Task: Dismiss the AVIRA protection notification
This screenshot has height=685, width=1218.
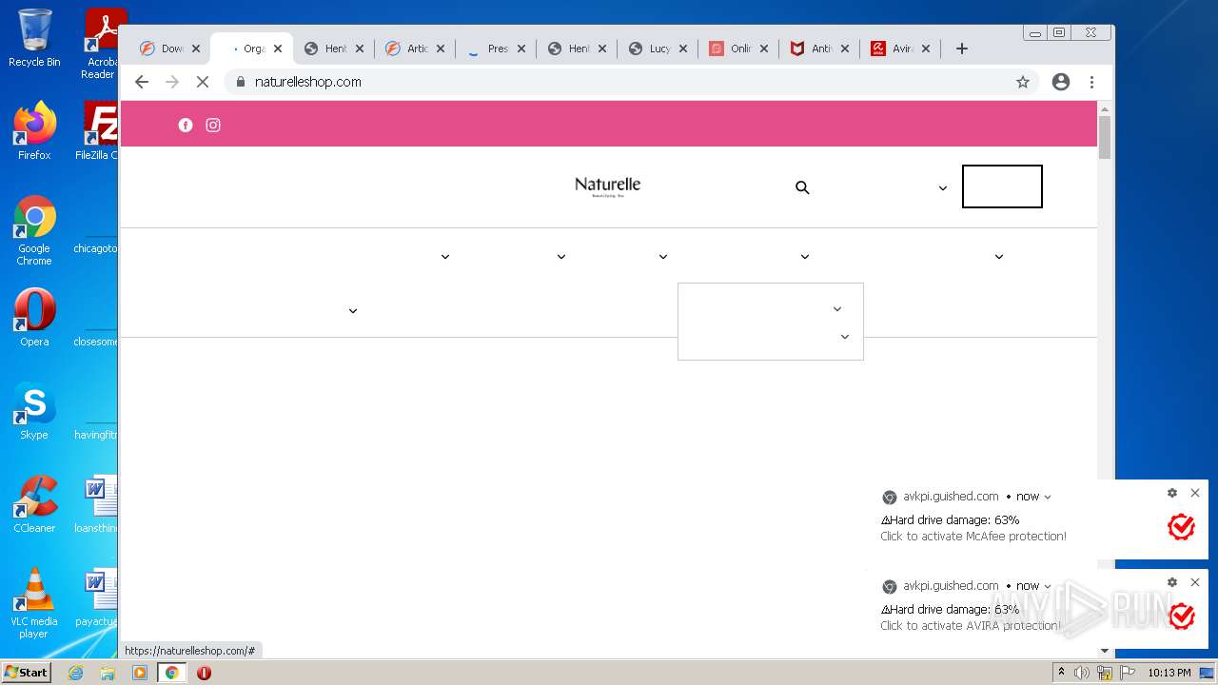Action: tap(1195, 582)
